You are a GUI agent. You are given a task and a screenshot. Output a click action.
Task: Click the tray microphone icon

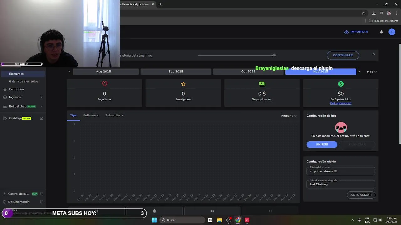point(359,220)
